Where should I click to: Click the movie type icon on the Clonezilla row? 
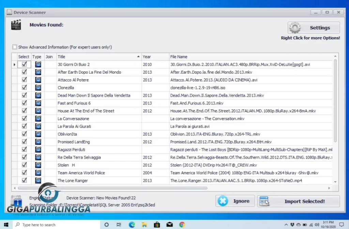point(38,87)
